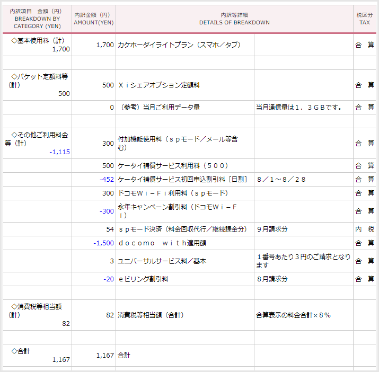The height and width of the screenshot is (372, 379).
Task: Click the -1,500 docomo with amount
Action: 103,243
